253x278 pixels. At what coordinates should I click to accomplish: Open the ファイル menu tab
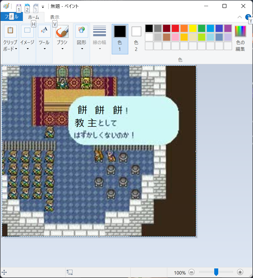tap(11, 17)
